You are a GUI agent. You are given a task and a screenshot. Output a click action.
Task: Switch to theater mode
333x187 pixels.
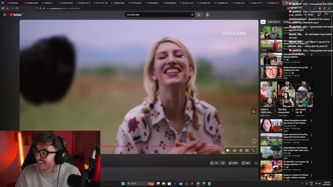click(247, 150)
